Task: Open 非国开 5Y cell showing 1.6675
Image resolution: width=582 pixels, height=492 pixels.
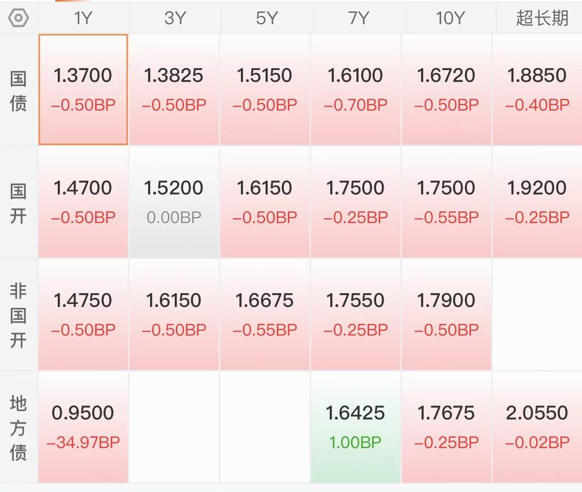Action: click(265, 315)
